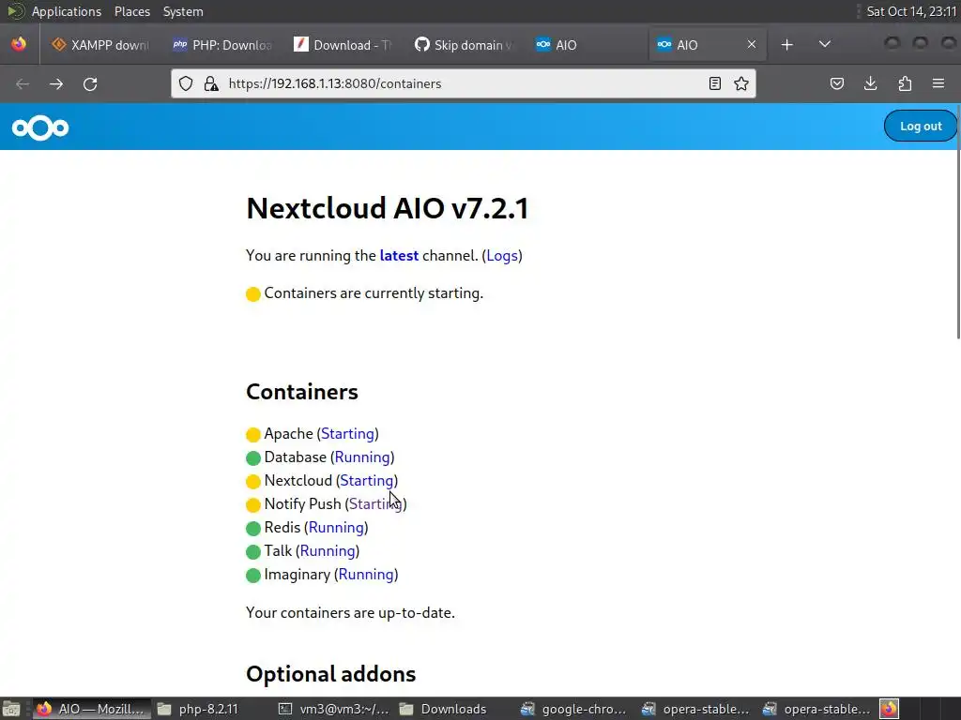Image resolution: width=961 pixels, height=720 pixels.
Task: Click the Firefox icon at bottom-right panel
Action: [x=889, y=709]
